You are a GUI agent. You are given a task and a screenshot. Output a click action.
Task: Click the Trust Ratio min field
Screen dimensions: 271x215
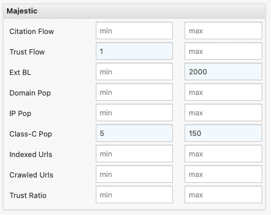(134, 194)
